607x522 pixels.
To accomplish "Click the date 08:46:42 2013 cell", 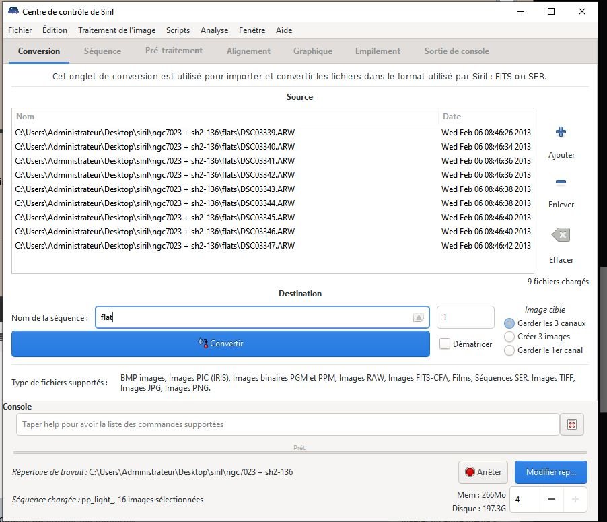I will (486, 246).
